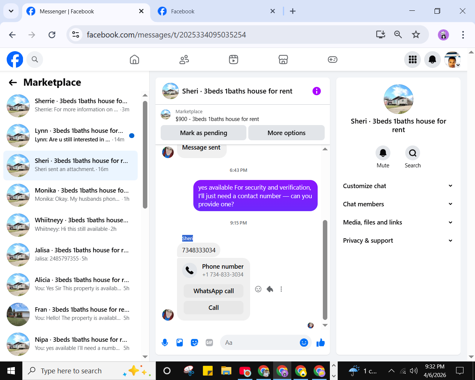The height and width of the screenshot is (380, 475).
Task: Attach a photo with the image icon
Action: pyautogui.click(x=180, y=343)
